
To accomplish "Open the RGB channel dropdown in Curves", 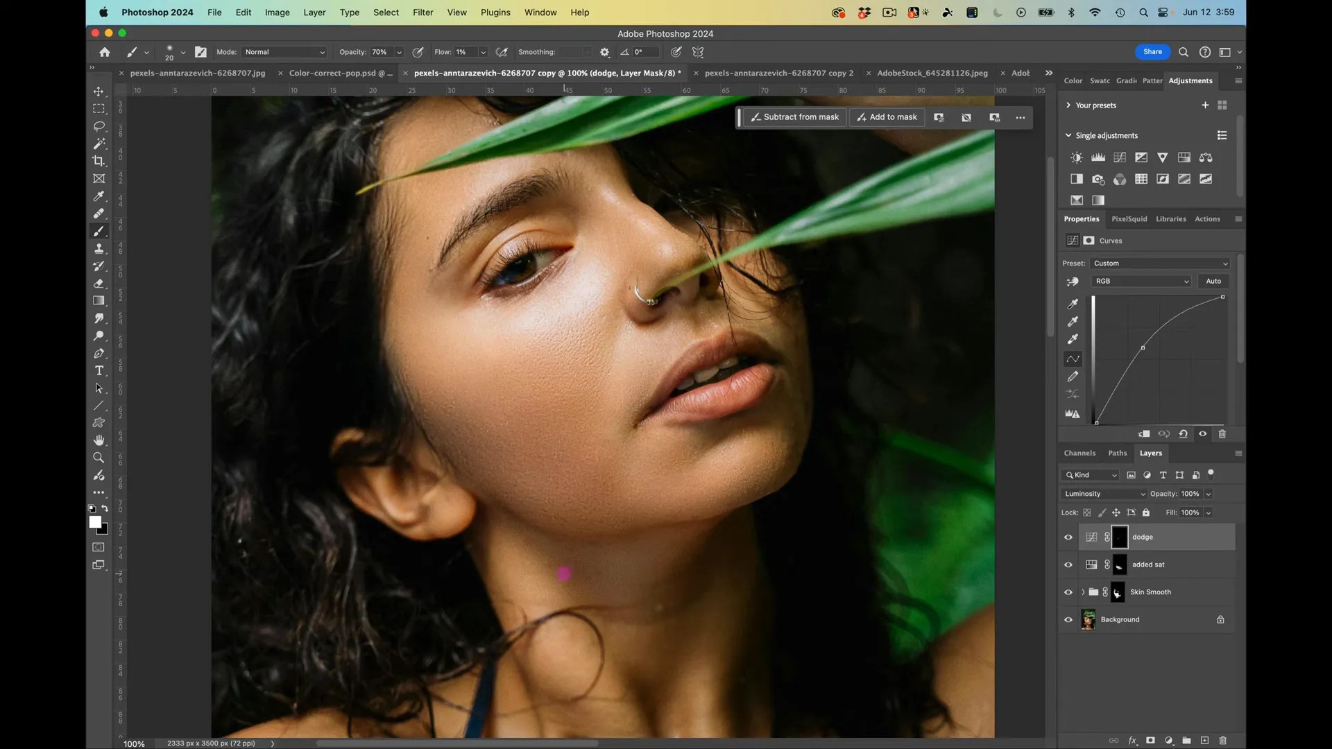I will click(1141, 281).
